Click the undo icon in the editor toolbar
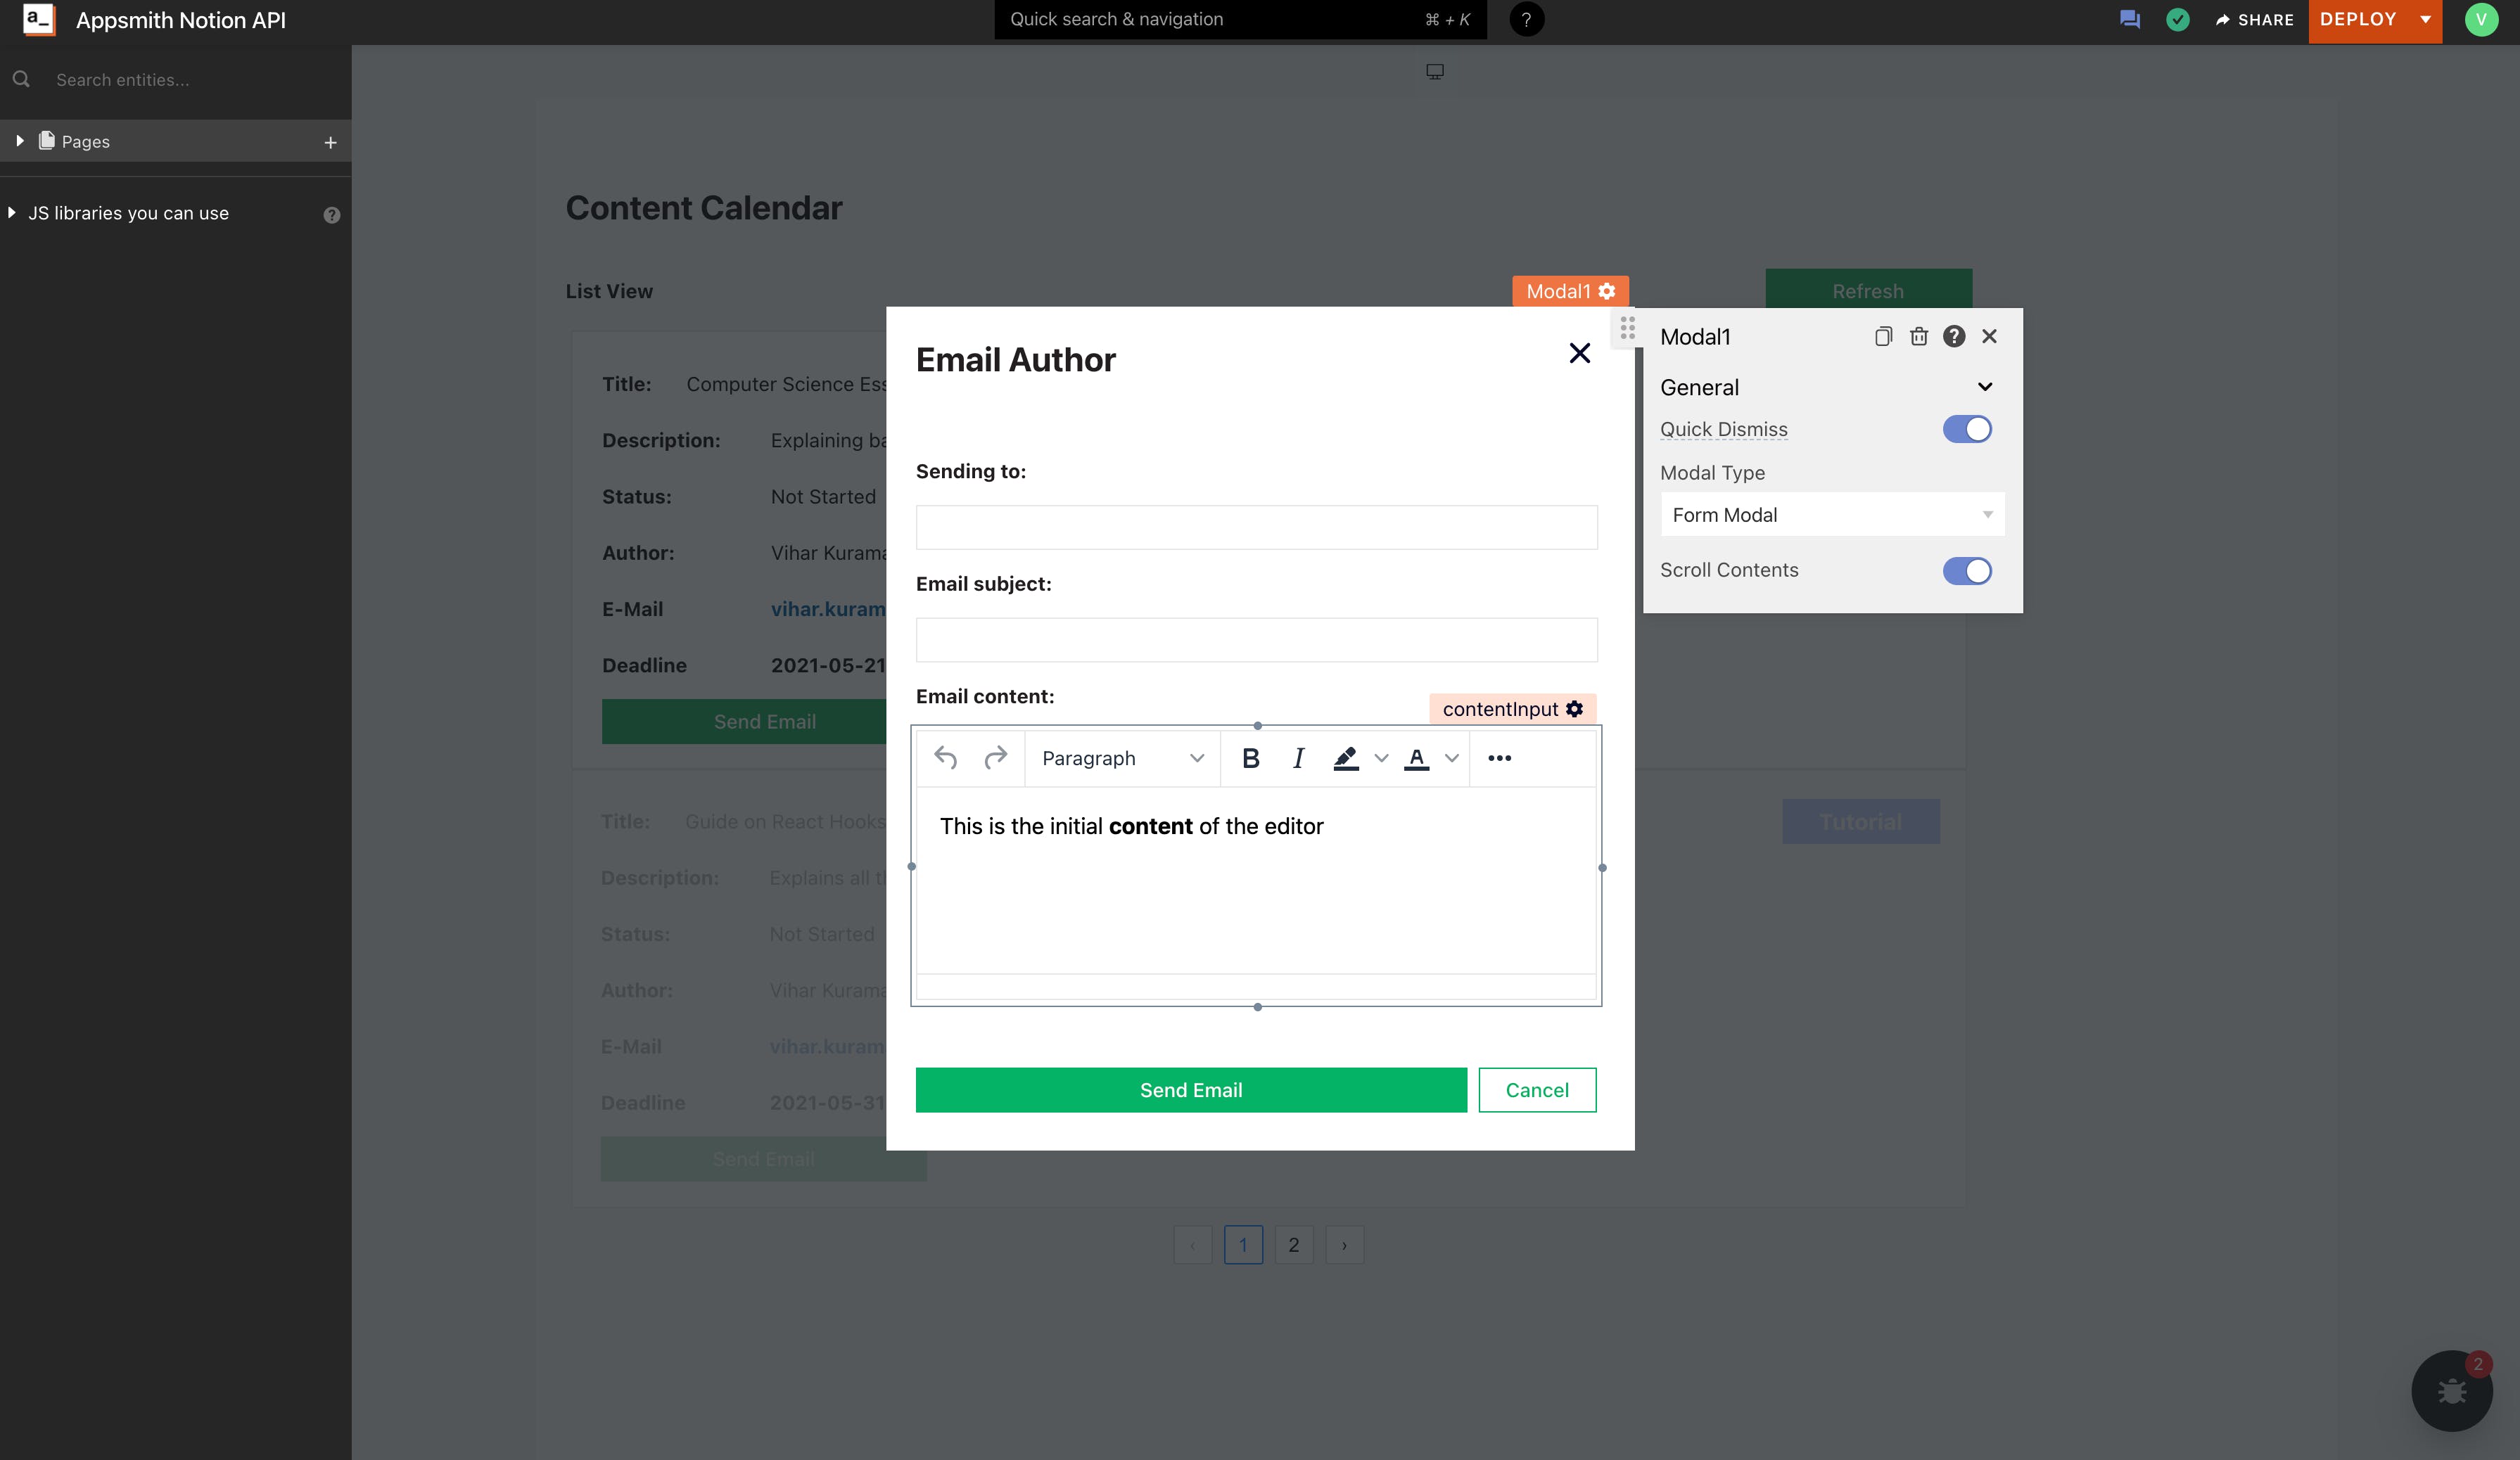Screen dimensions: 2520x1460 tap(945, 758)
